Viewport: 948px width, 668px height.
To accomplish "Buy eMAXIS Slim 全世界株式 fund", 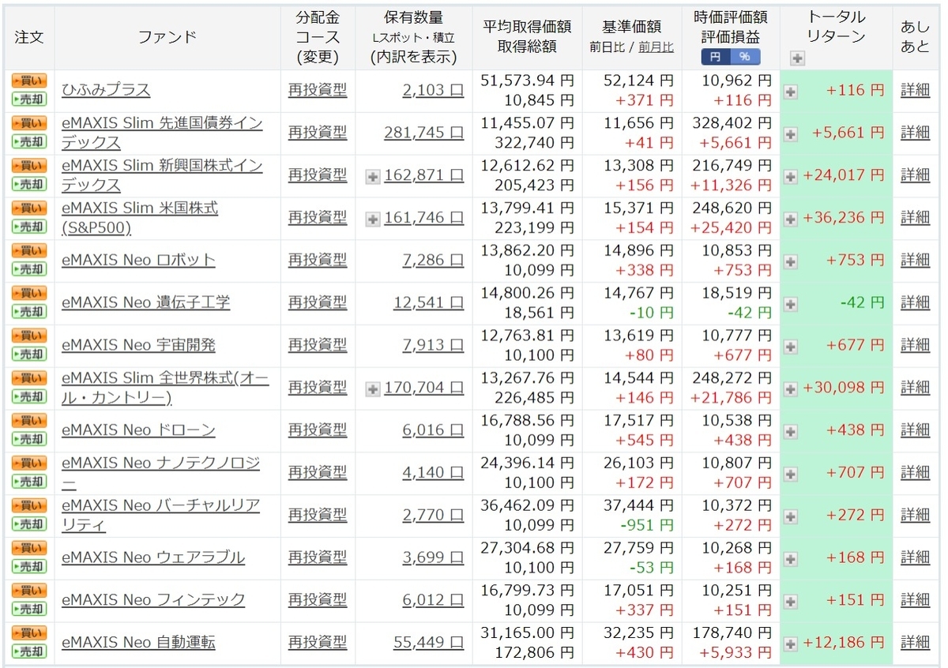I will tap(29, 380).
